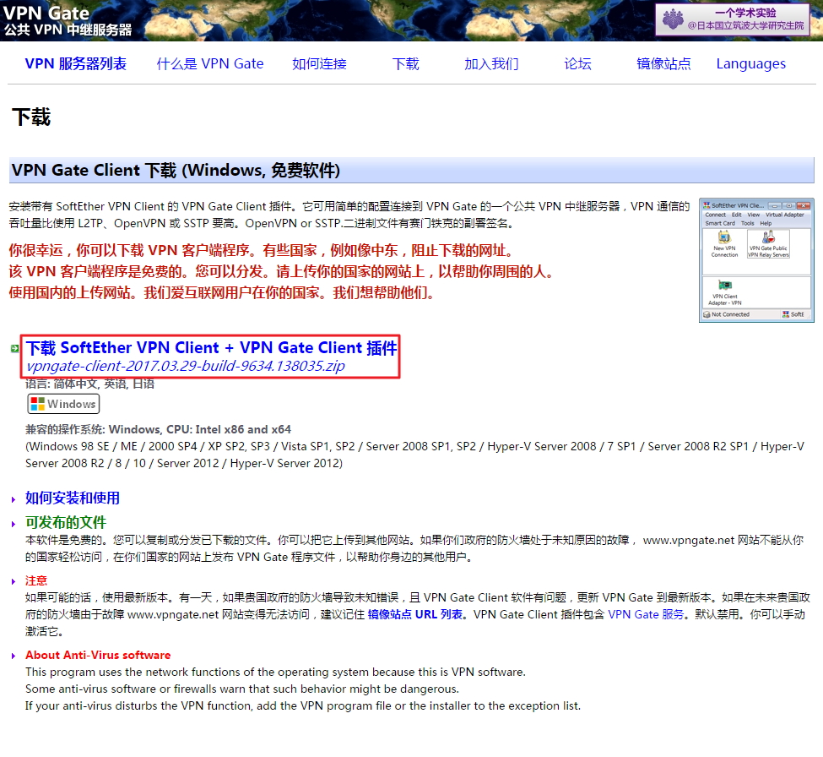Click the vpngate-client-2017.03.29 zip file link
This screenshot has height=757, width=823.
click(x=185, y=366)
